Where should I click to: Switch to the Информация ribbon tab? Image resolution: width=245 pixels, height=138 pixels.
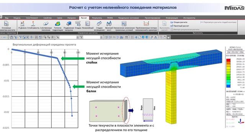tap(172, 18)
